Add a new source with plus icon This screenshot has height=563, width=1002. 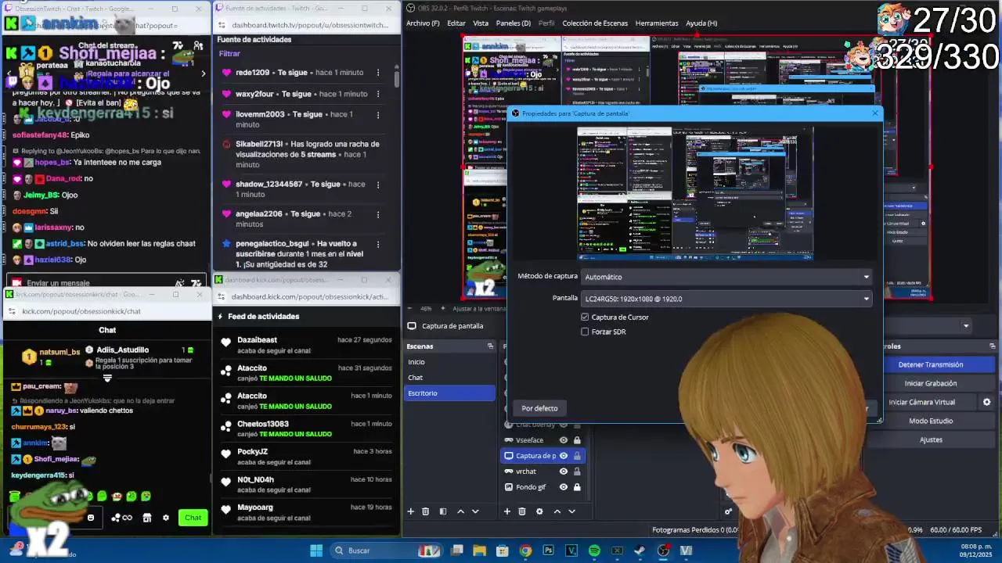[x=507, y=511]
